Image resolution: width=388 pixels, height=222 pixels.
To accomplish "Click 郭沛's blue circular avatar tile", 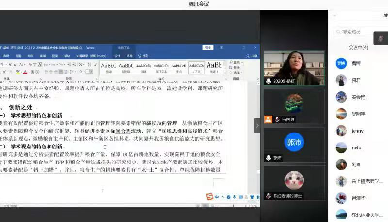I will point(293,142).
